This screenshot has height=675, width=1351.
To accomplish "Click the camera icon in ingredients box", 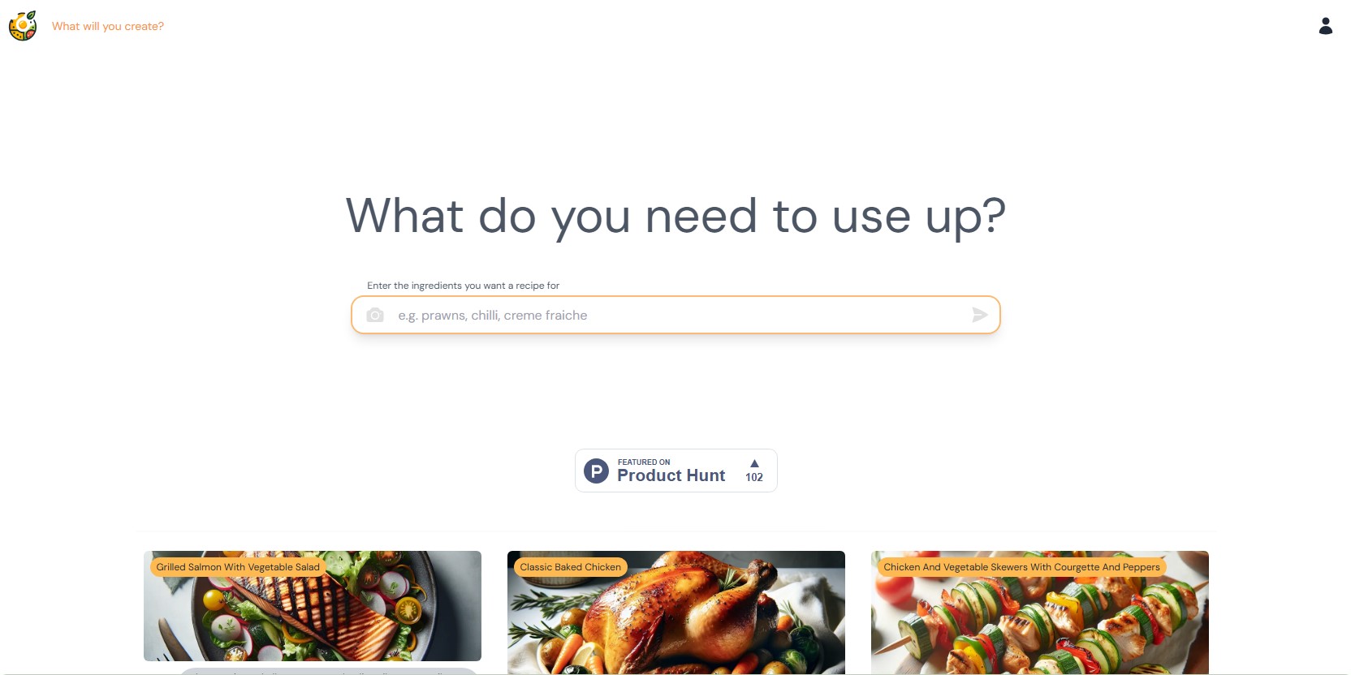I will 374,315.
